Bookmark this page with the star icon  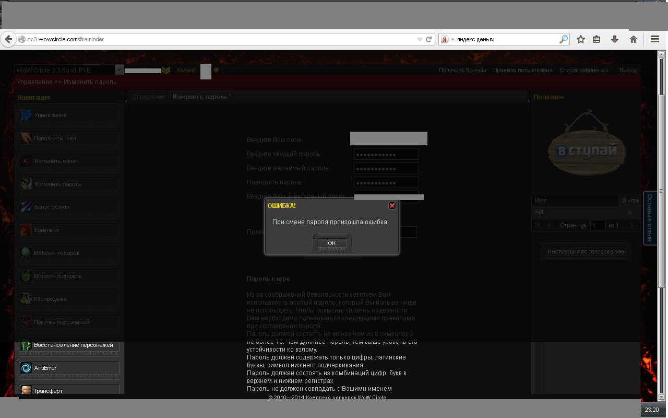[x=580, y=39]
